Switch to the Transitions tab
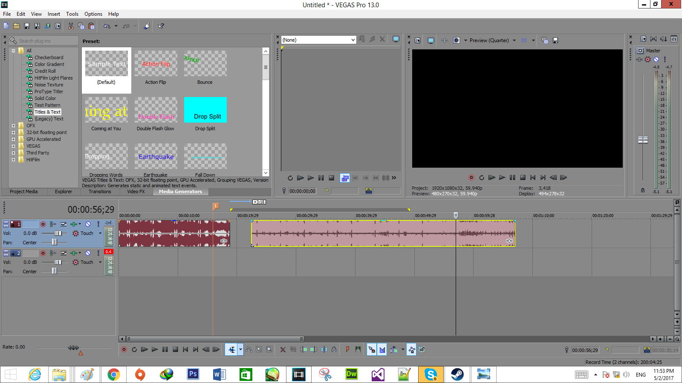Image resolution: width=682 pixels, height=383 pixels. point(100,191)
